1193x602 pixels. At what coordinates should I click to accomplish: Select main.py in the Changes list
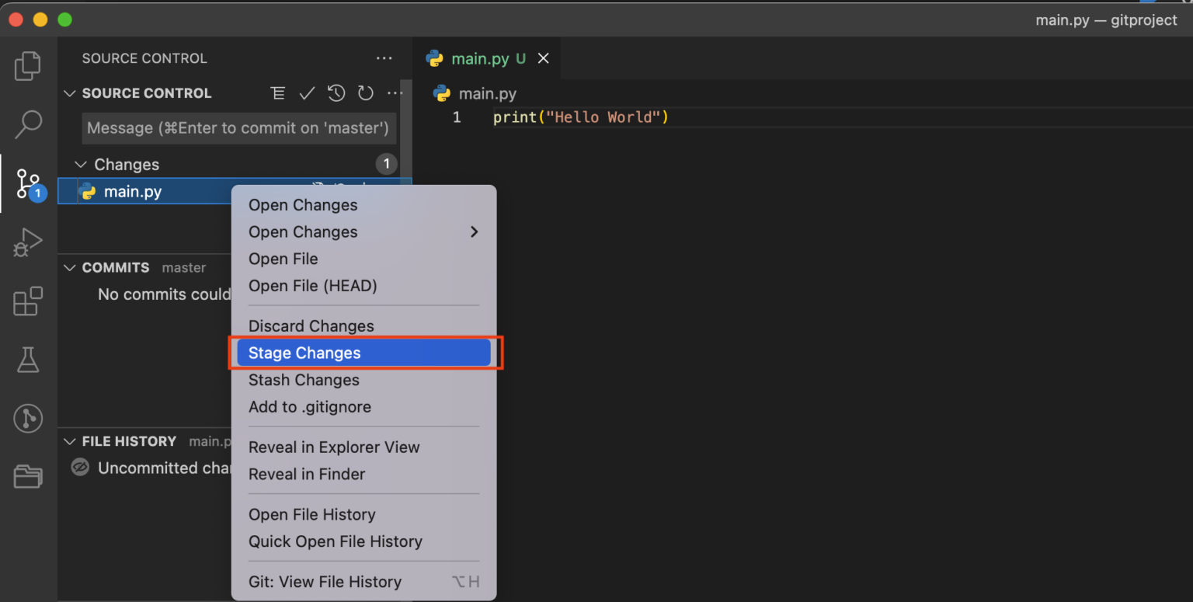(x=133, y=192)
